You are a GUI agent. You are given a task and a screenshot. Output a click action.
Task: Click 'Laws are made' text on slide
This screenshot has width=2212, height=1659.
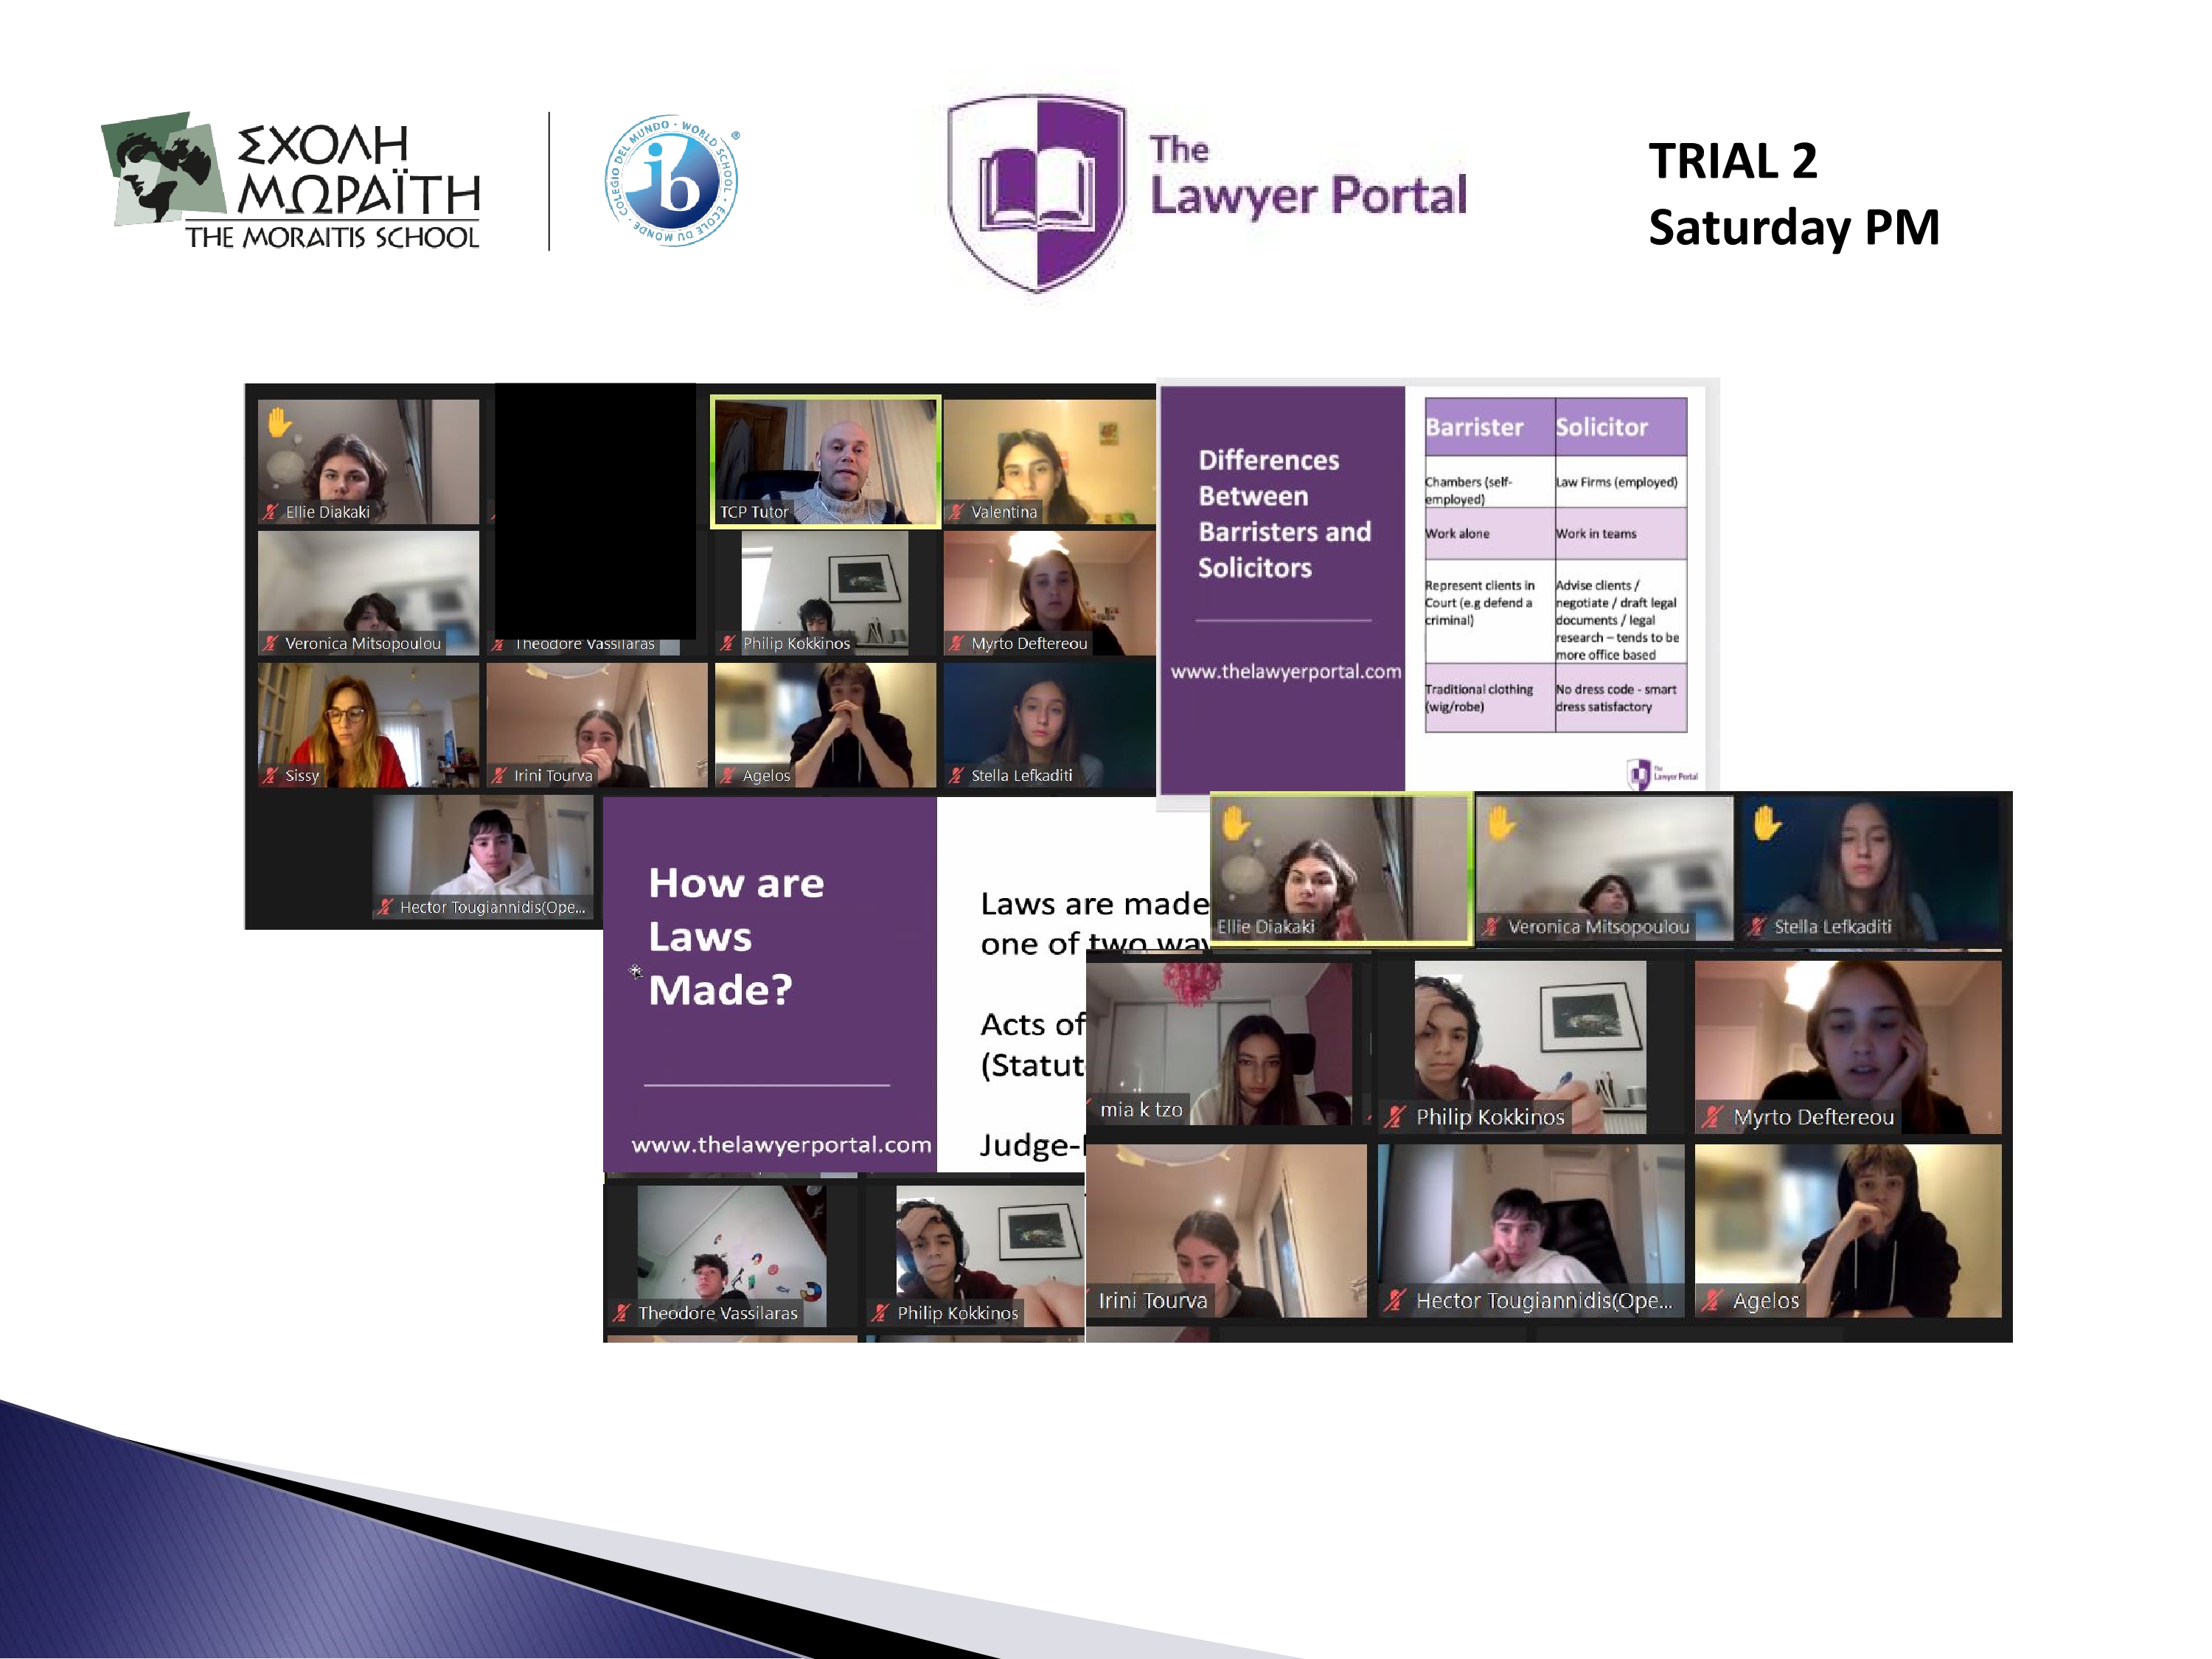tap(1095, 904)
